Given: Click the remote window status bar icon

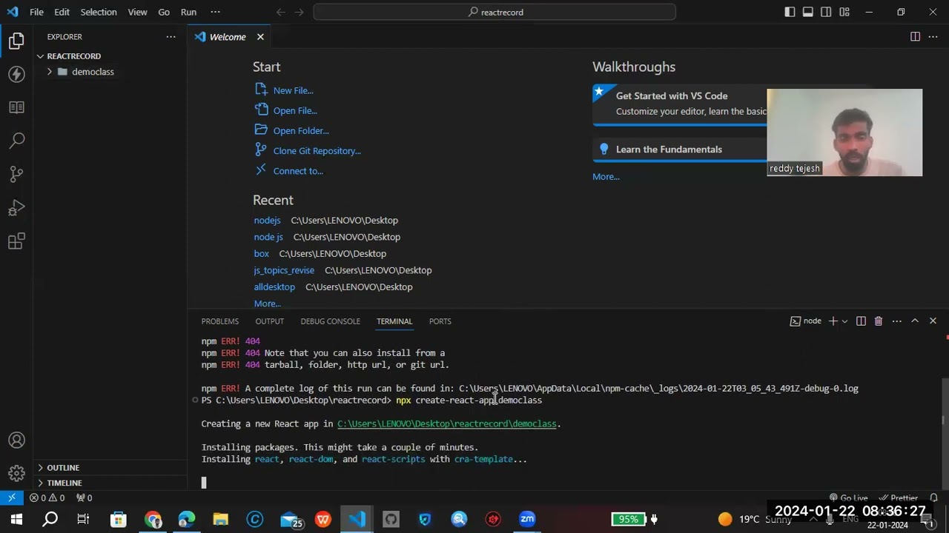Looking at the screenshot, I should tap(11, 498).
